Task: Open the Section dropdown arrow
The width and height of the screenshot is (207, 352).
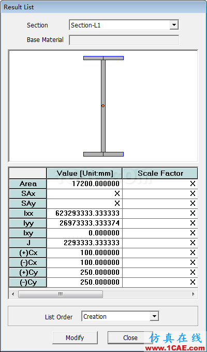Action: point(174,25)
